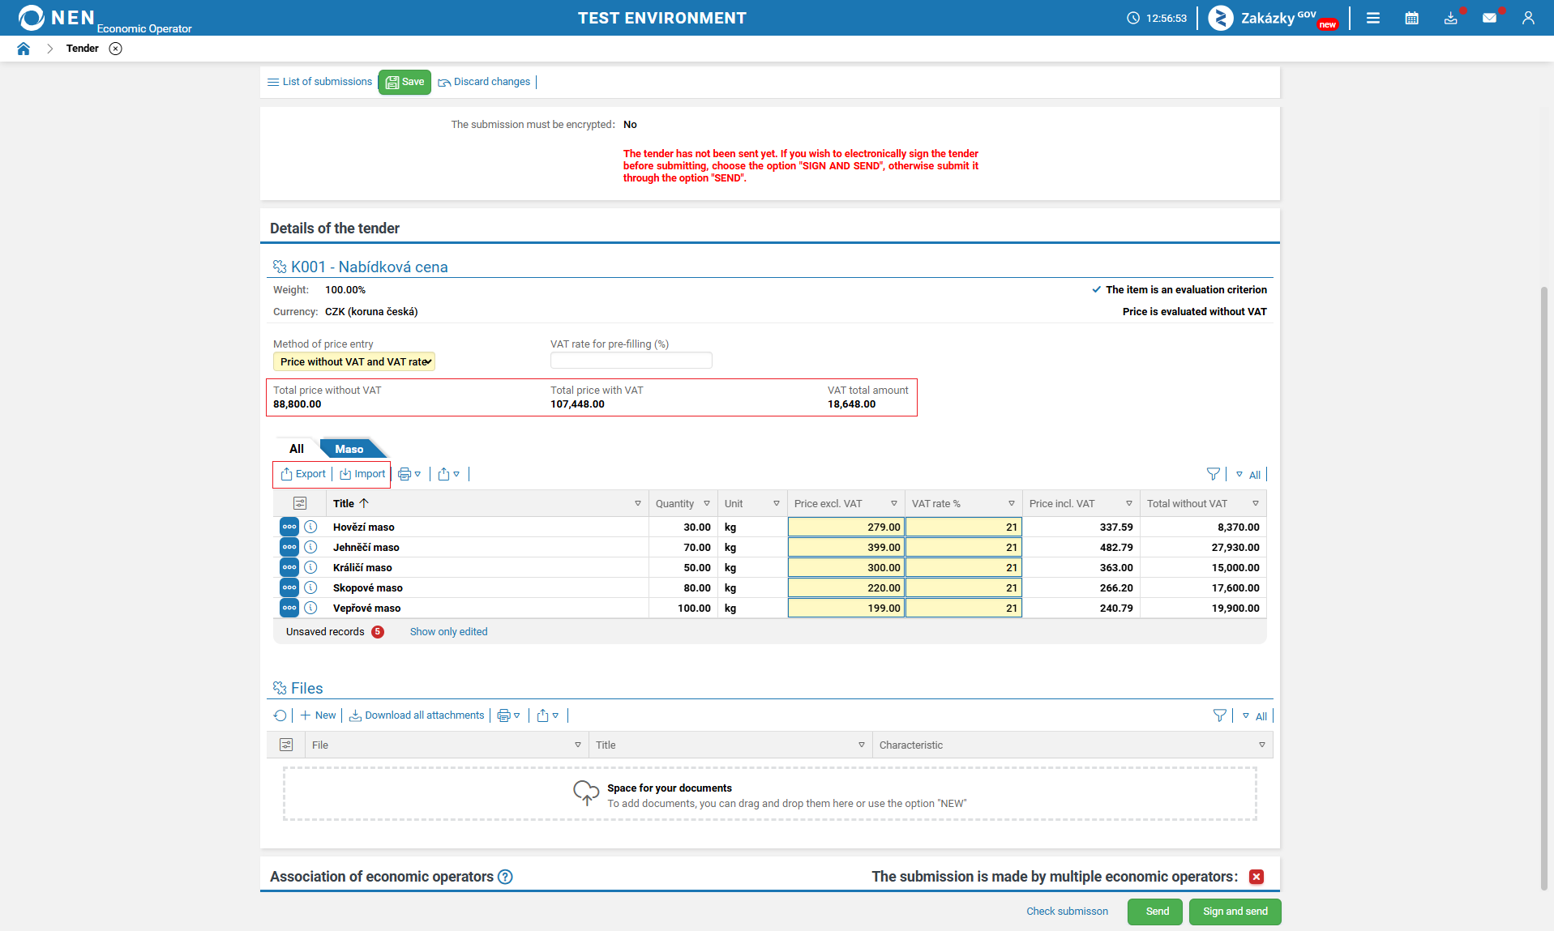The height and width of the screenshot is (931, 1554).
Task: Go to the home icon in breadcrumb
Action: 24,49
